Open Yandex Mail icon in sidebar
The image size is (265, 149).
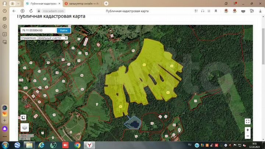point(5,114)
